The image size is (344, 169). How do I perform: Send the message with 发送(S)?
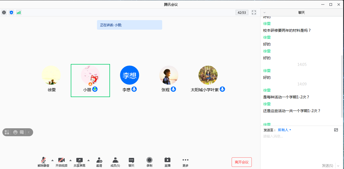coord(328,166)
